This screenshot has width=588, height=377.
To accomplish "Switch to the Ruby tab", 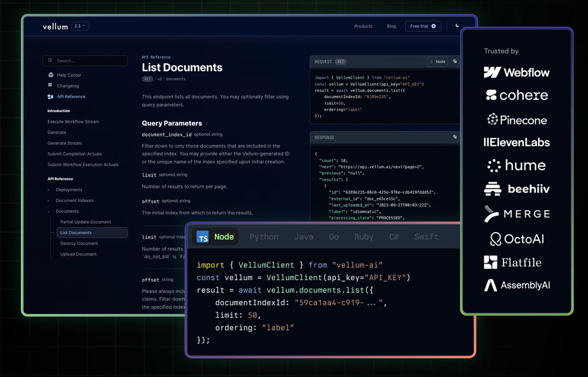I will pos(364,237).
